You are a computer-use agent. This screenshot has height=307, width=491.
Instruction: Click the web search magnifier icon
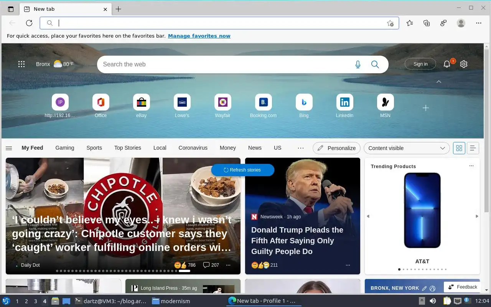375,64
